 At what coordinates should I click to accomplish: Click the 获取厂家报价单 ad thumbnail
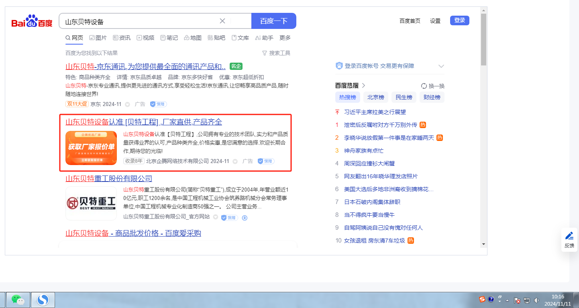pos(91,148)
